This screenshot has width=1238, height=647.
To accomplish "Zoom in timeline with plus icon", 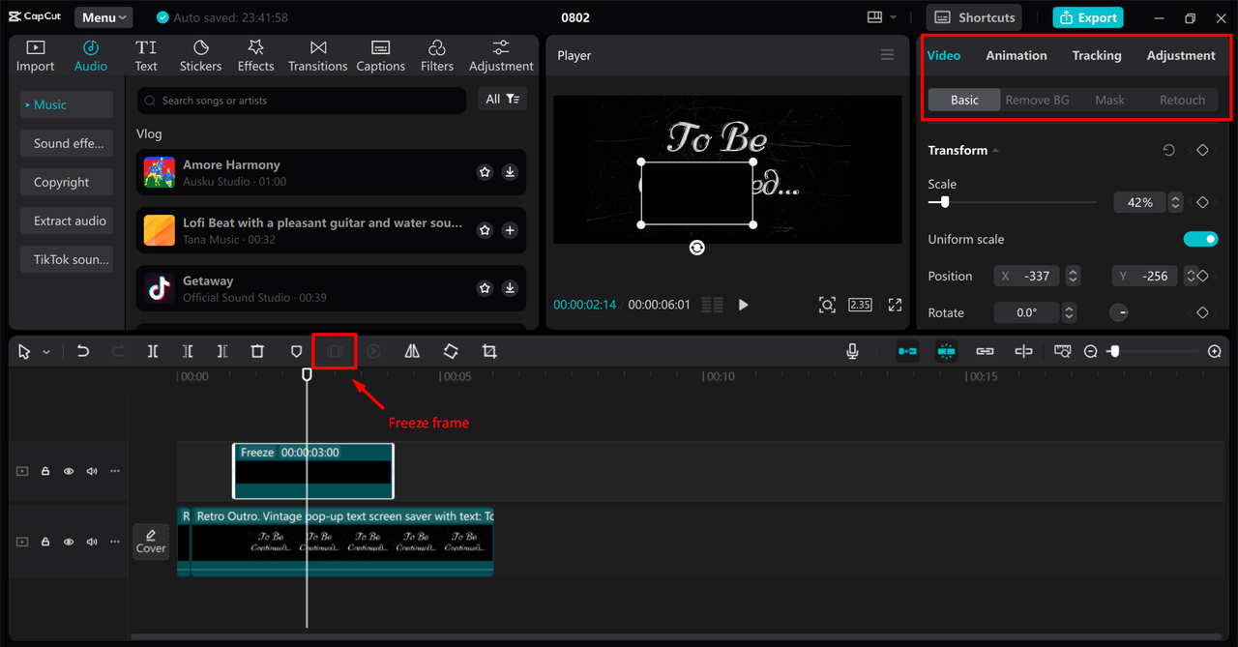I will coord(1215,352).
